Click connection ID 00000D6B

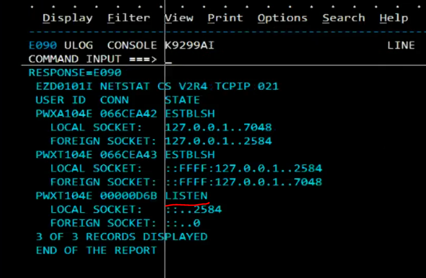129,196
